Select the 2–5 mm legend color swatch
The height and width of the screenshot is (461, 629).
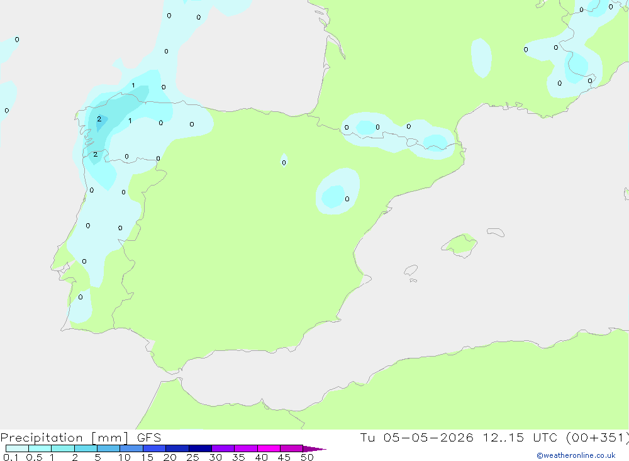click(x=86, y=448)
